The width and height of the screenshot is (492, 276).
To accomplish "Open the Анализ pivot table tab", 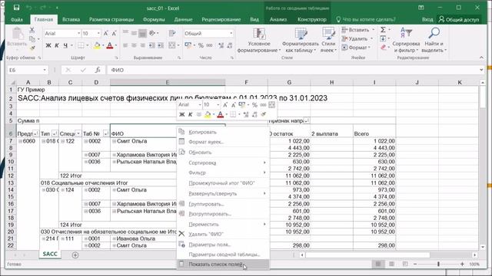I will tap(278, 19).
